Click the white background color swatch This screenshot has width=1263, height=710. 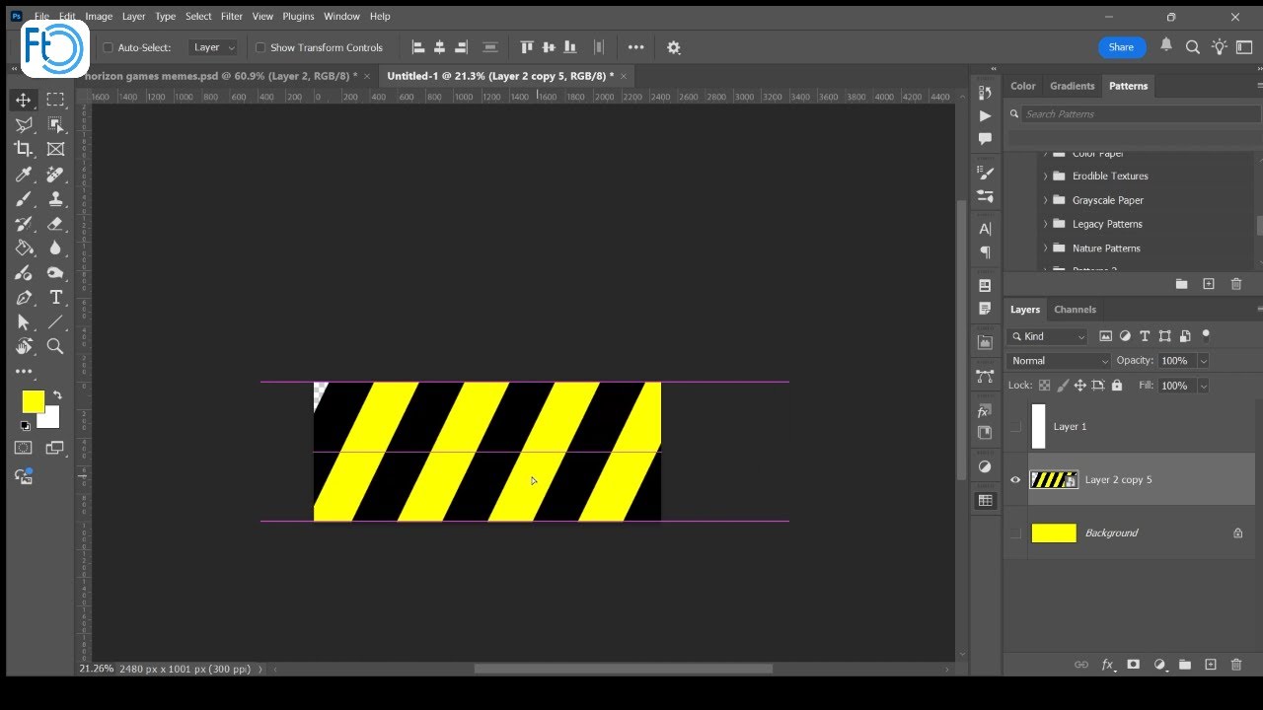pos(51,421)
